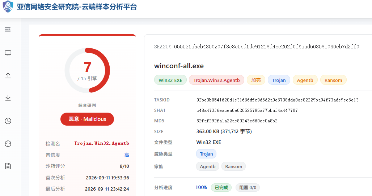Viewport: 372px width, 196px height.
Task: Click the orange Ransom tag in header
Action: [x=333, y=80]
